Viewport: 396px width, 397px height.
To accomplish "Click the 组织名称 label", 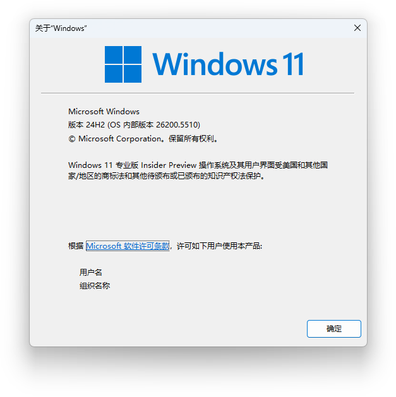I will coord(95,285).
